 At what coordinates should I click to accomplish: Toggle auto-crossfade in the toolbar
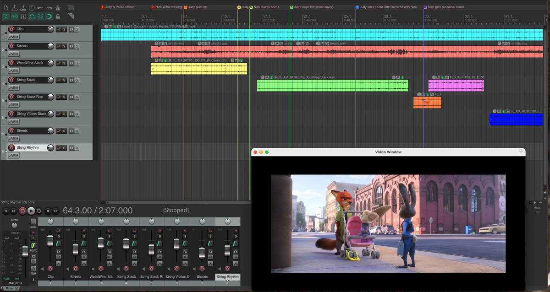5,16
